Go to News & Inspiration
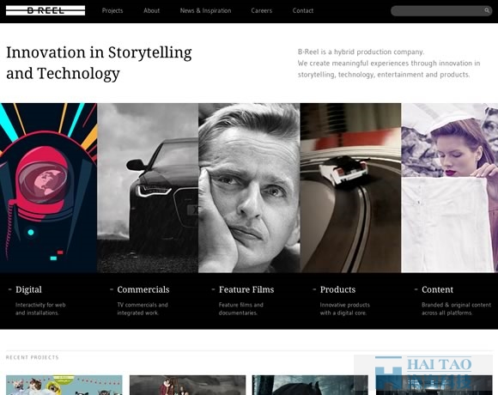The width and height of the screenshot is (498, 395). coord(205,10)
